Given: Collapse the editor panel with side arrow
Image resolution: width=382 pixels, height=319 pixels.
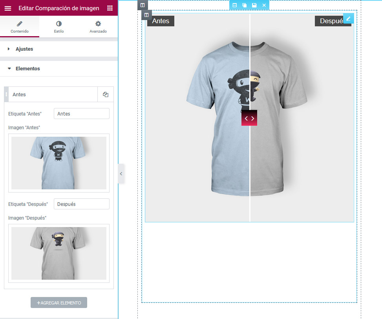Looking at the screenshot, I should (121, 174).
